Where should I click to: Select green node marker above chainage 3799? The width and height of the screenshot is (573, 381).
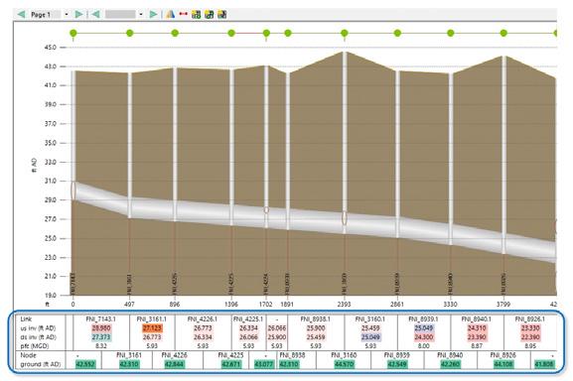(x=503, y=33)
